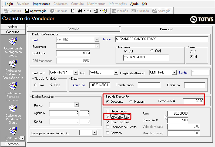Open the binoculars search dropdown arrow
Viewport: 215px width, 147px height.
(x=84, y=11)
